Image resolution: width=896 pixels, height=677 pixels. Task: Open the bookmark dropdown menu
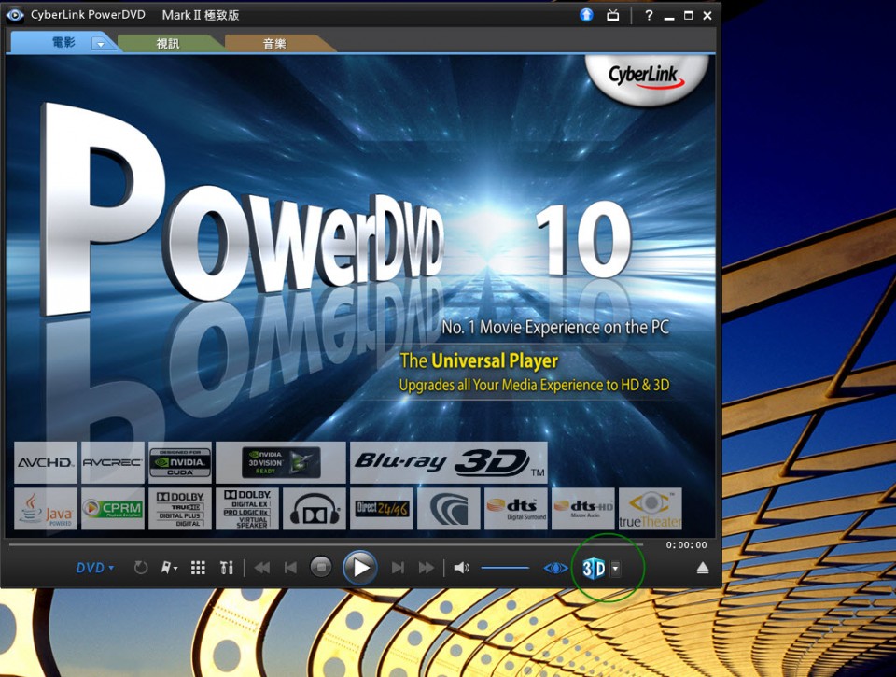point(169,568)
